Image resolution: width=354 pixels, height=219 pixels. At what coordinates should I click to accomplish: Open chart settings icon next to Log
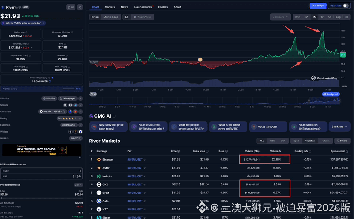(346, 17)
